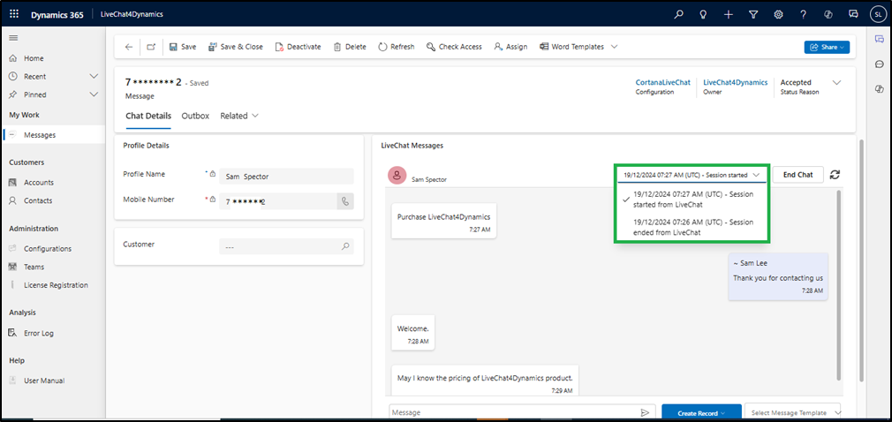Open Error Log in the sidebar

coord(39,333)
